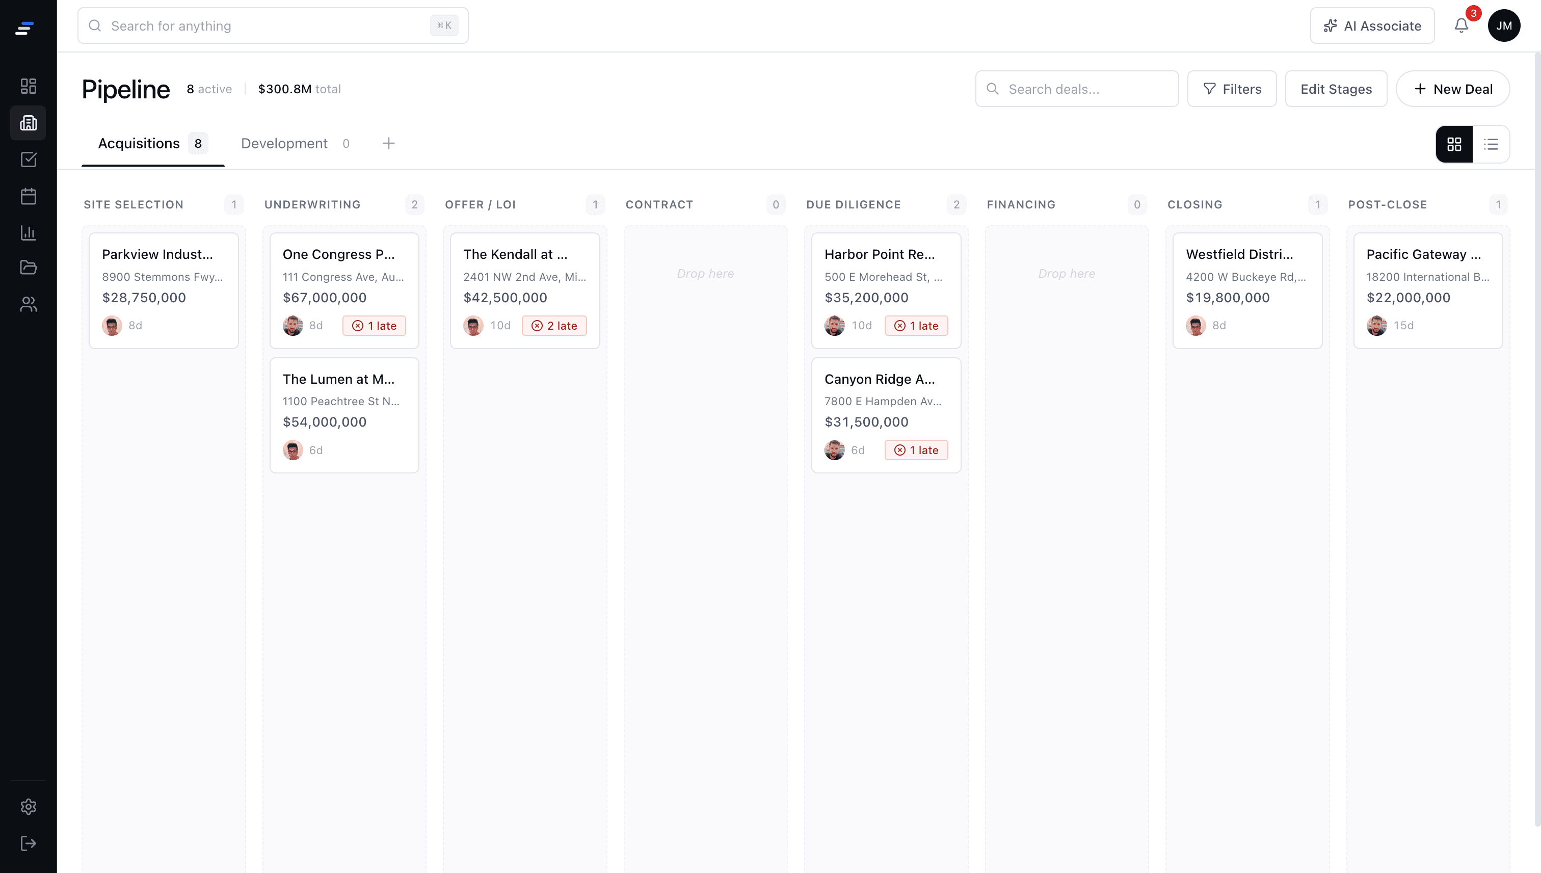
Task: Open the calendar icon in the sidebar
Action: pyautogui.click(x=28, y=196)
